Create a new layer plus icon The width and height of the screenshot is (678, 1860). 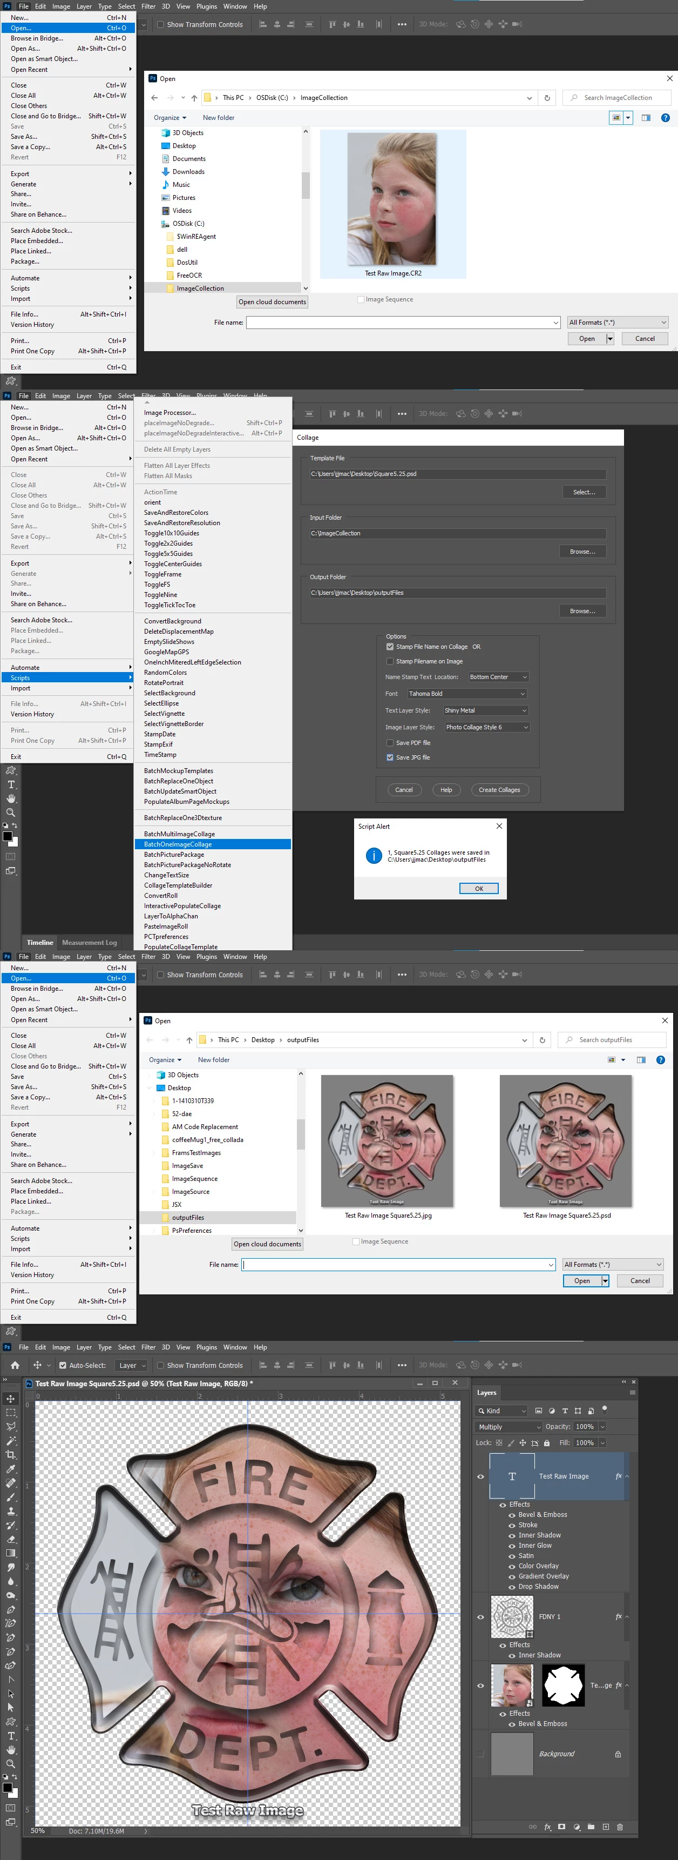click(x=606, y=1827)
